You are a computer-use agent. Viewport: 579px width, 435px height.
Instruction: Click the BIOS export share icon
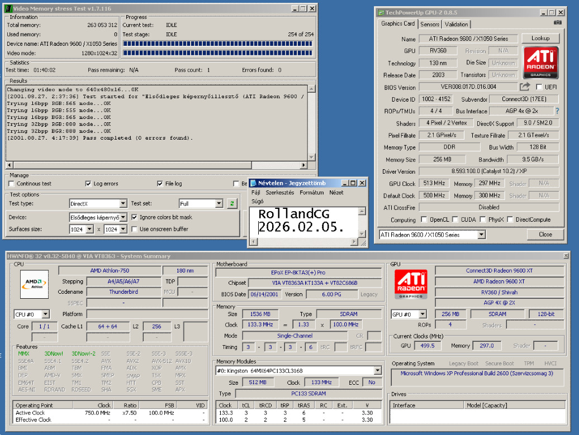point(524,87)
